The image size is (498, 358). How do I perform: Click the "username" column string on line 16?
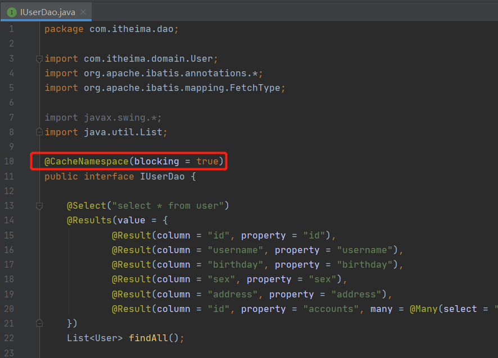coord(236,250)
